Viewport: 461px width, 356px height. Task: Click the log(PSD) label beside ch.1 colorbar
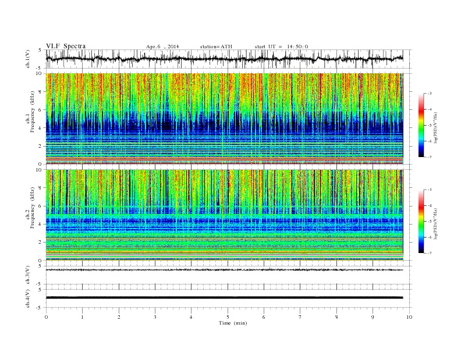click(436, 127)
